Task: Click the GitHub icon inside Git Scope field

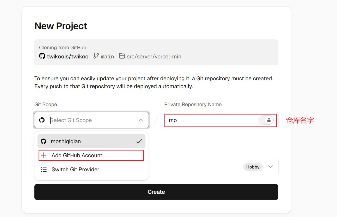Action: (42, 120)
